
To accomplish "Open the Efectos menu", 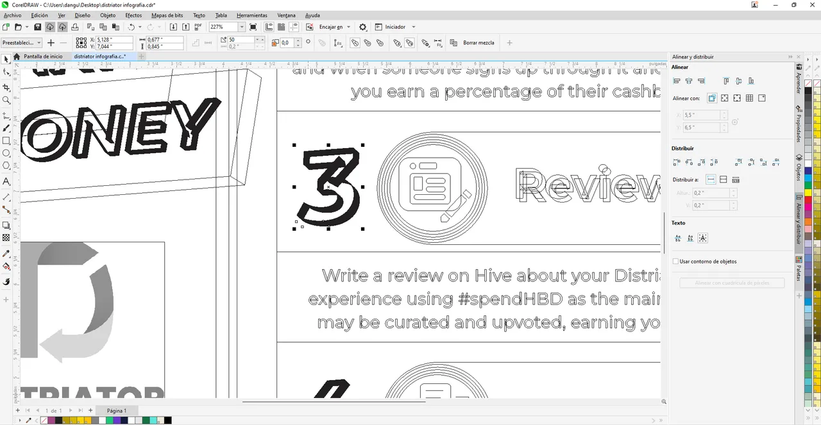I will coord(133,15).
